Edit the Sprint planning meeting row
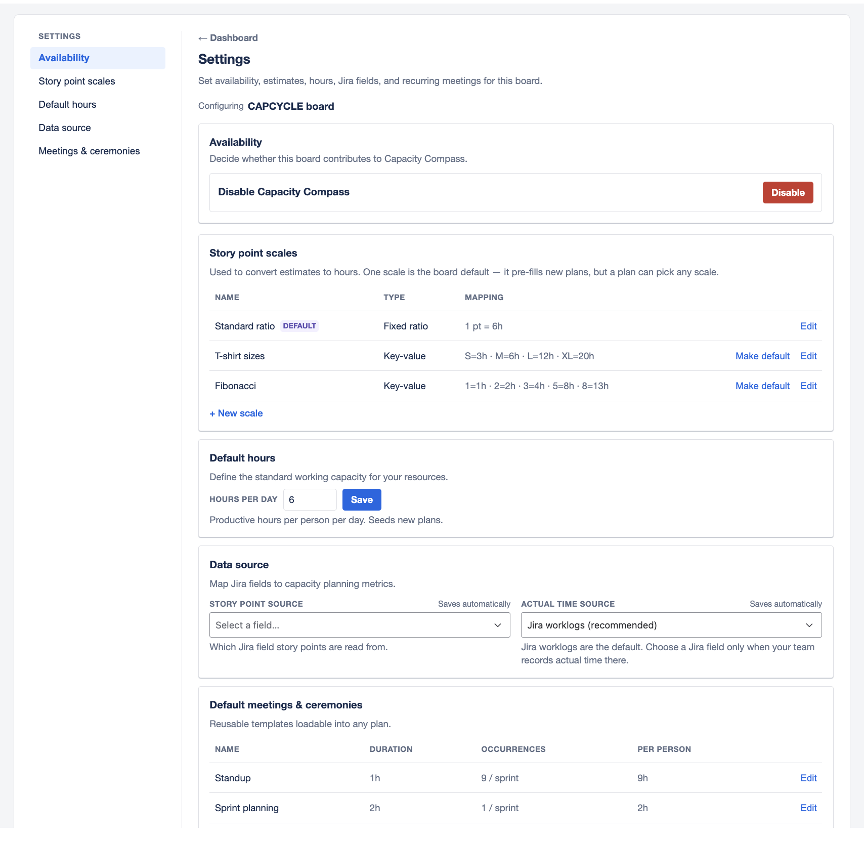864x841 pixels. pyautogui.click(x=808, y=808)
